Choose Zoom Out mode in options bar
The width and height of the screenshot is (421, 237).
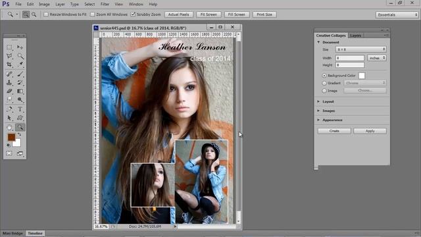34,14
